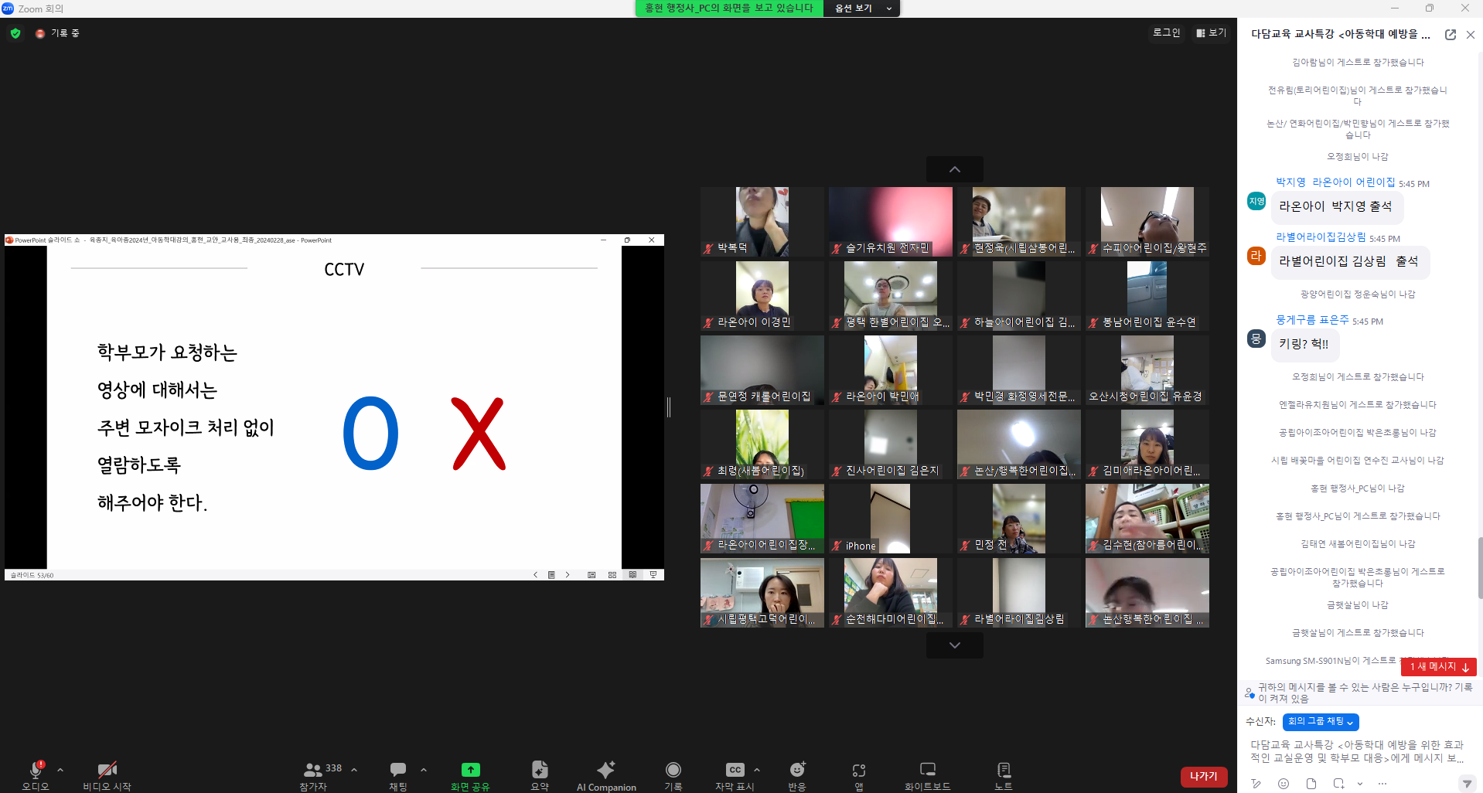This screenshot has width=1483, height=793.
Task: Jump to the 1 새 메시지 notification
Action: click(1438, 666)
